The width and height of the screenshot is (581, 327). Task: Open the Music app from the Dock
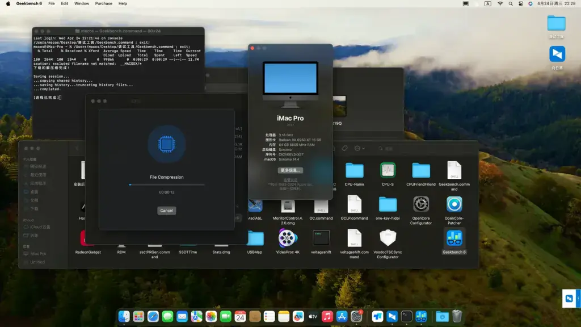[327, 316]
